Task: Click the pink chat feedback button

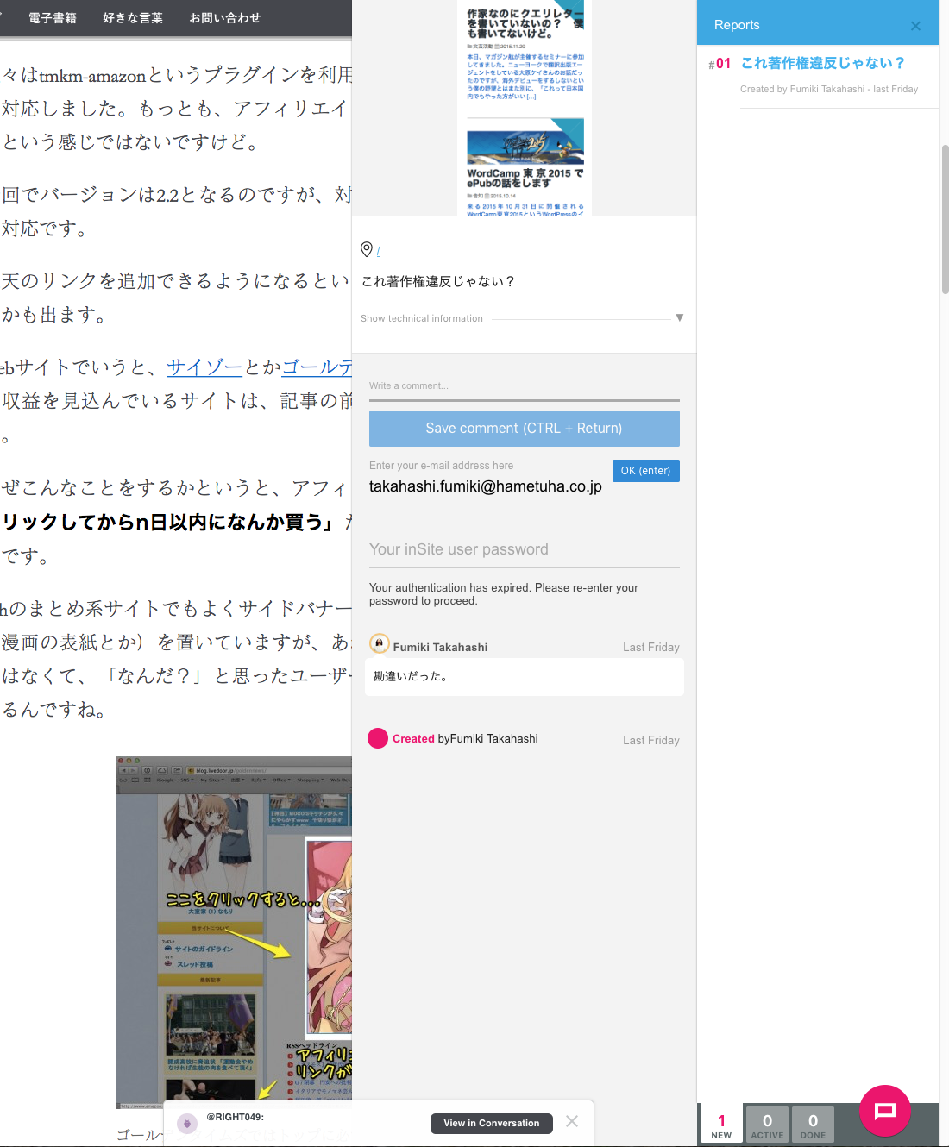Action: (x=884, y=1111)
